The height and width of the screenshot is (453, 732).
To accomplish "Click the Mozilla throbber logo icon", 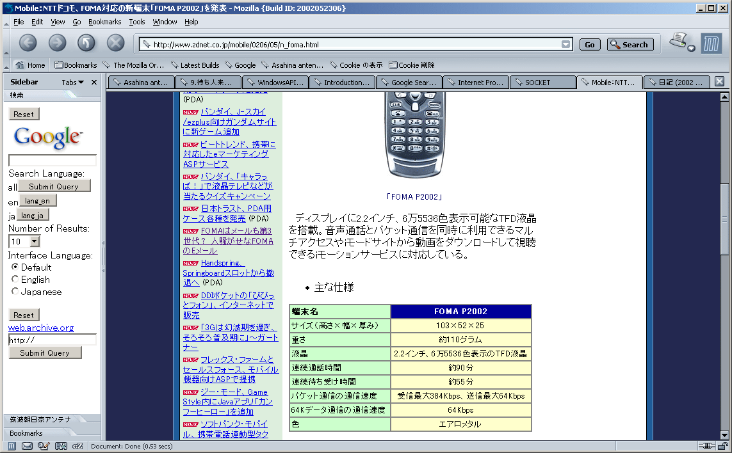I will [x=711, y=44].
